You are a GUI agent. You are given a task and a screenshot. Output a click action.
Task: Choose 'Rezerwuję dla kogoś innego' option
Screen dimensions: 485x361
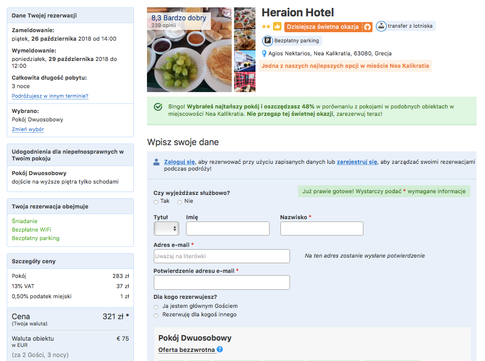pyautogui.click(x=156, y=315)
